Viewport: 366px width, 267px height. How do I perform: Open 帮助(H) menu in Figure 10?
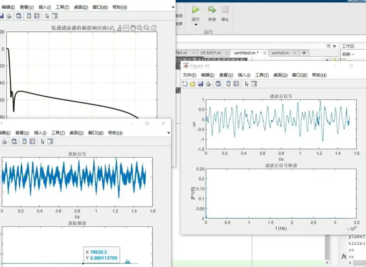coord(319,75)
